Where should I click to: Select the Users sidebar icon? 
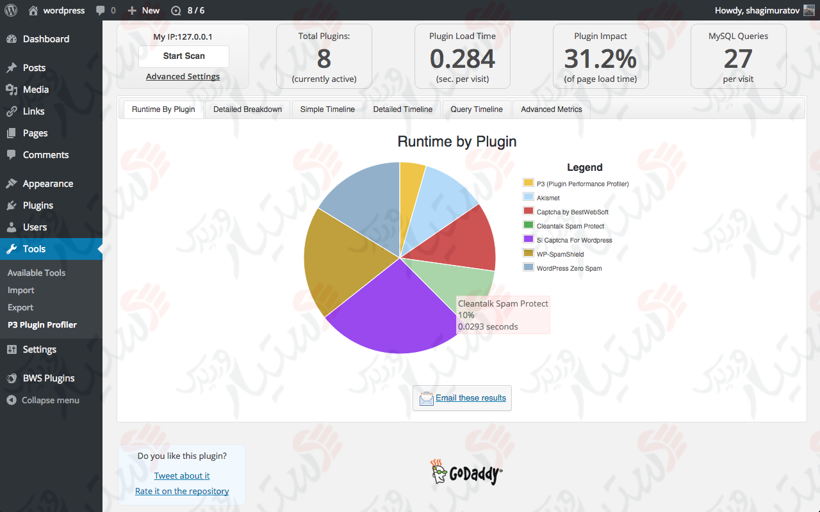pyautogui.click(x=14, y=227)
